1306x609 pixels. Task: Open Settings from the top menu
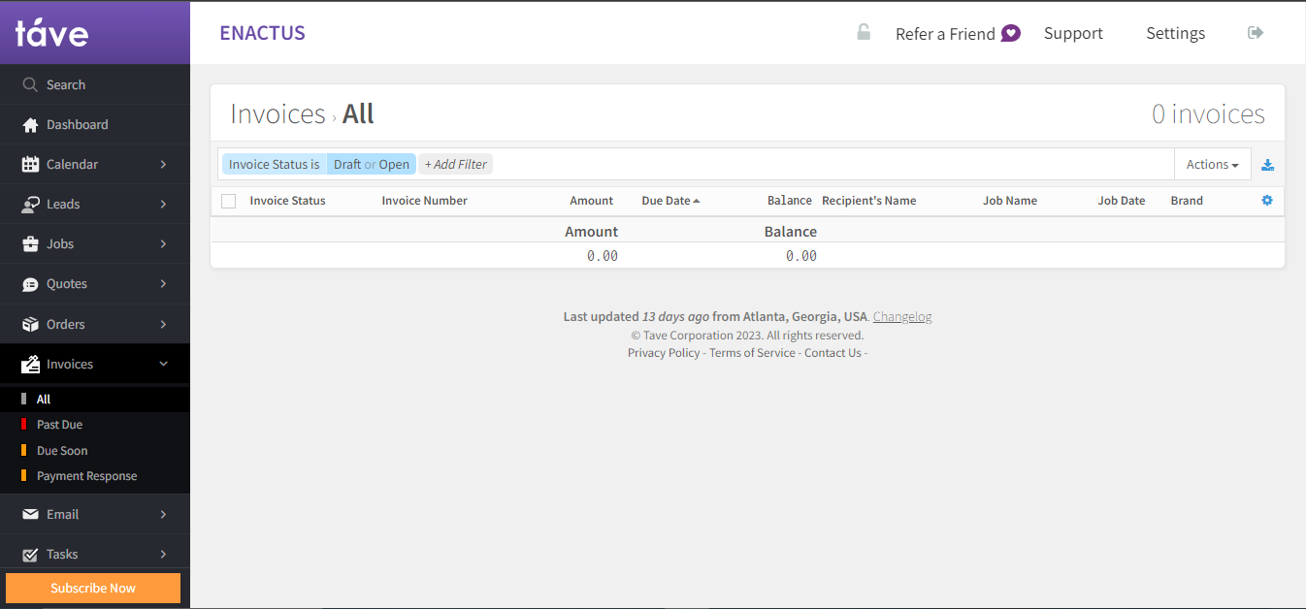pyautogui.click(x=1175, y=33)
